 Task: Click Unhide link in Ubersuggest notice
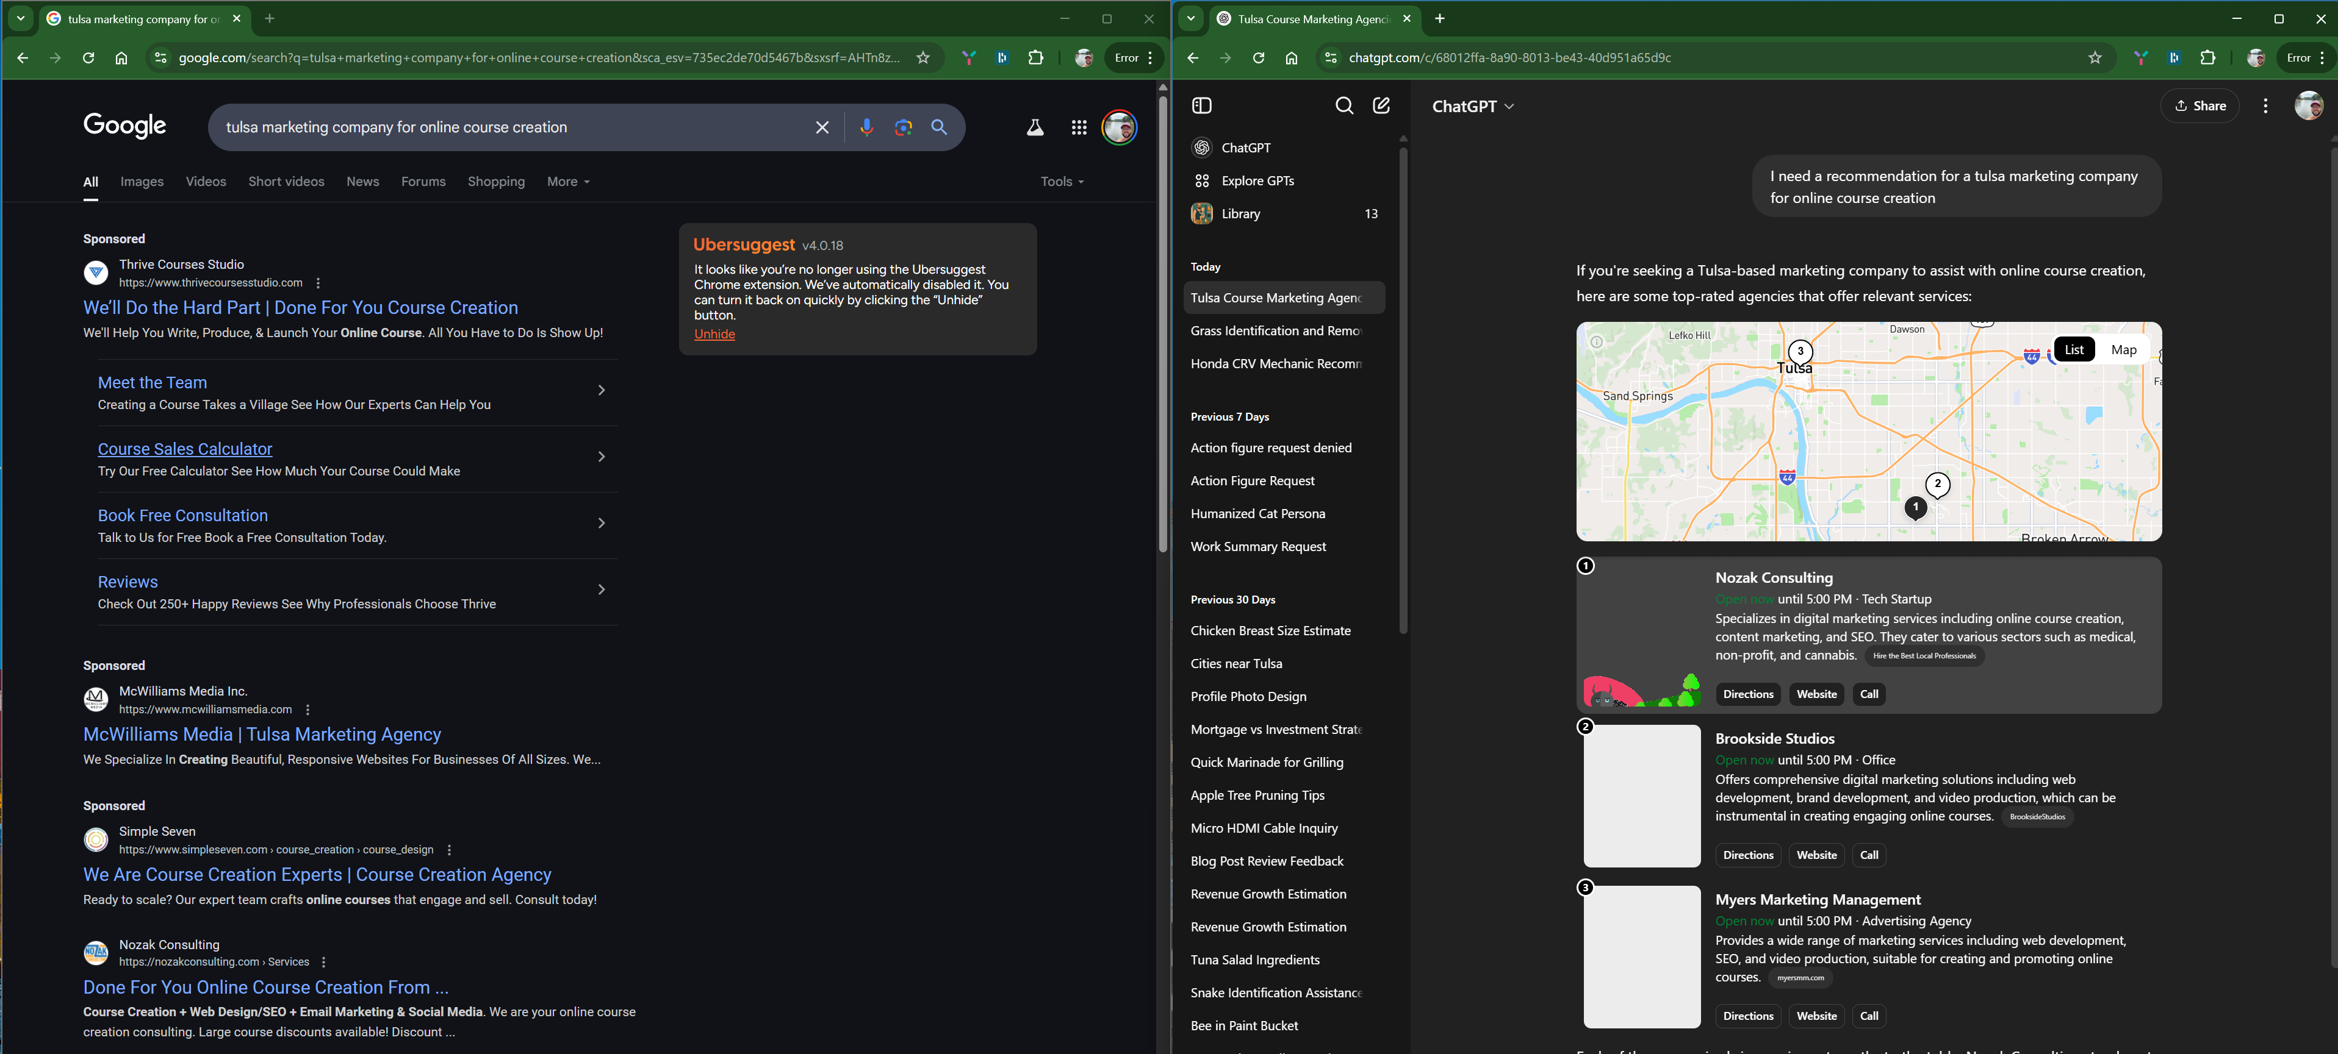tap(714, 335)
